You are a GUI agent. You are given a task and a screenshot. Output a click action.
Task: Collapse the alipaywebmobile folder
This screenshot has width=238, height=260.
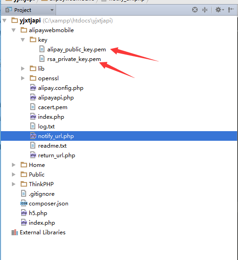point(14,30)
